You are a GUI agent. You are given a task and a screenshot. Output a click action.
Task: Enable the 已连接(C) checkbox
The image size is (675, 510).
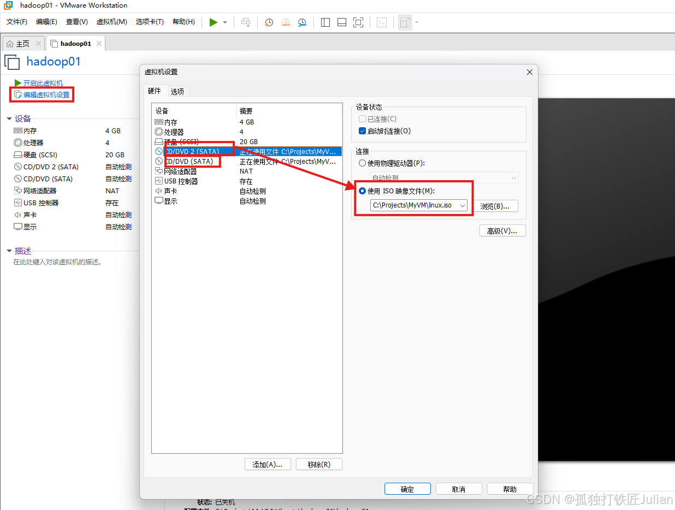362,119
